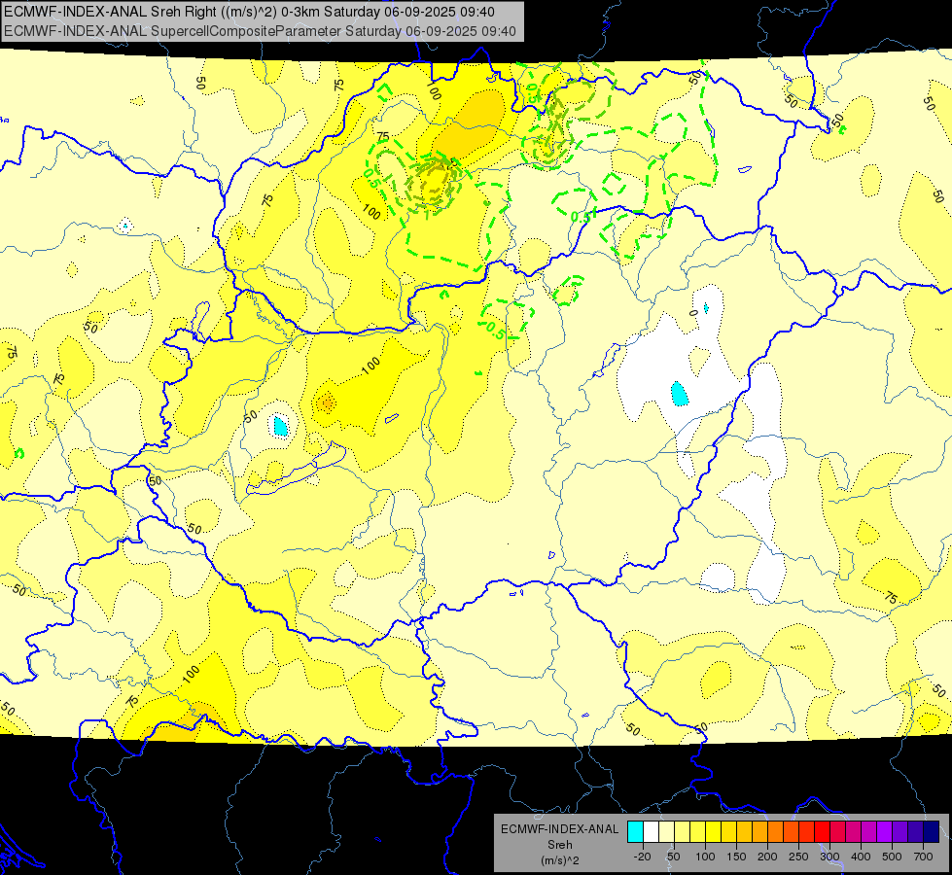Click the legend unit (m/s)^2
Viewport: 952px width, 875px height.
pyautogui.click(x=560, y=860)
